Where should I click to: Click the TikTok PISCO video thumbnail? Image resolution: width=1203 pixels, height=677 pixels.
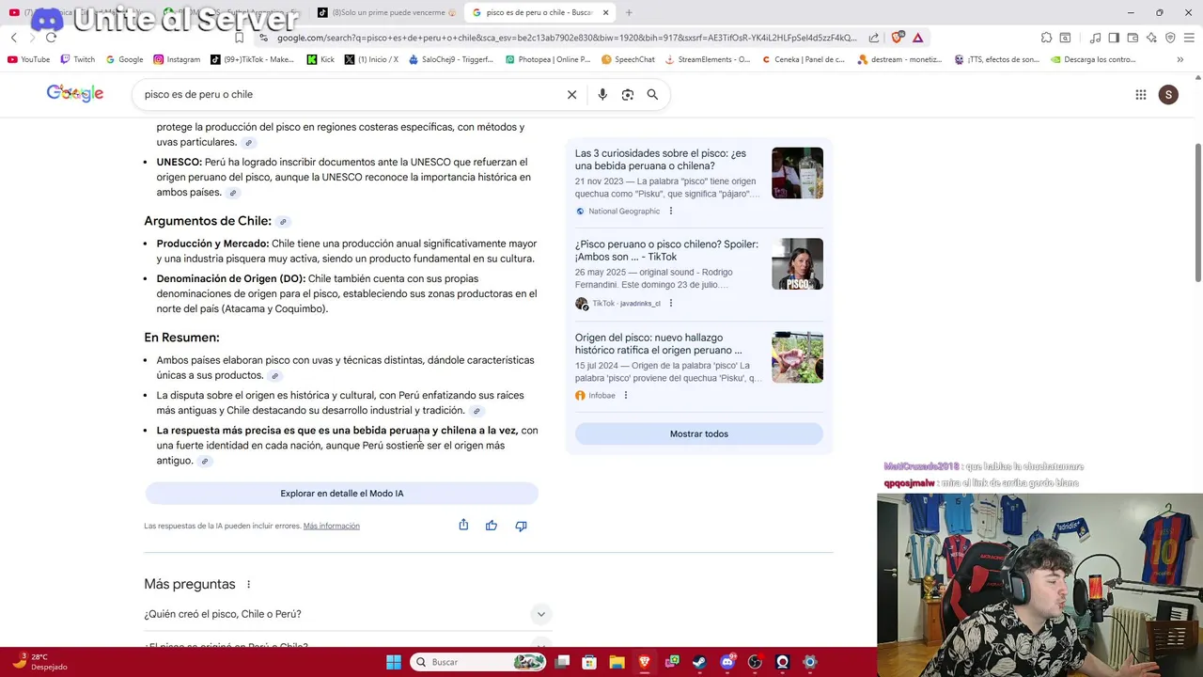point(797,264)
